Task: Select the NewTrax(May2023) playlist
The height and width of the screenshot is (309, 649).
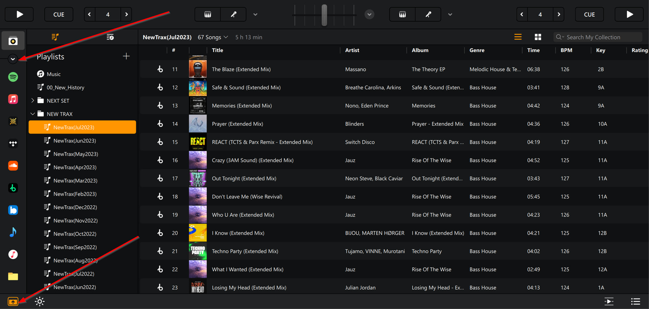Action: click(76, 154)
